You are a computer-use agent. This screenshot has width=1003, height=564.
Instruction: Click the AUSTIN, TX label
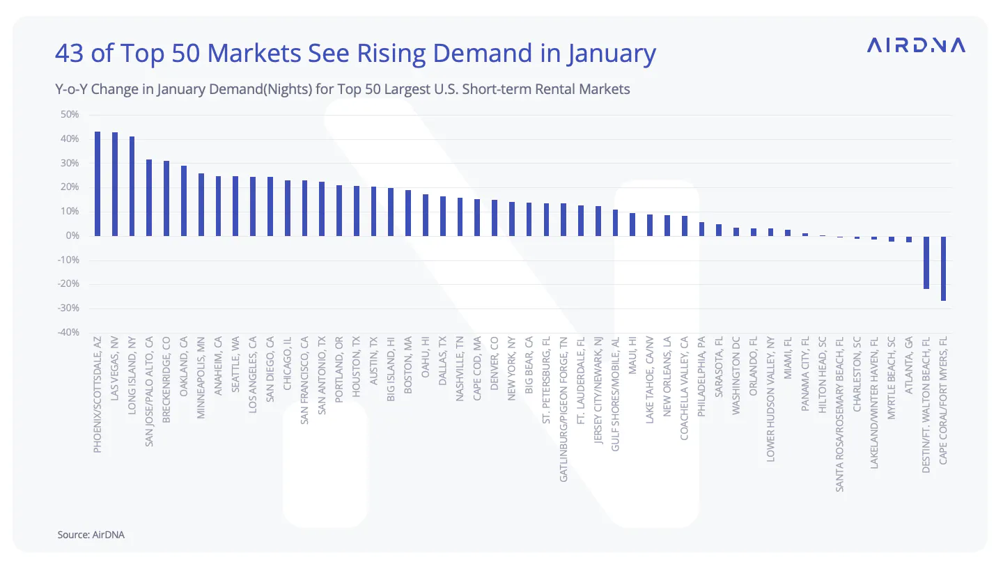coord(373,362)
